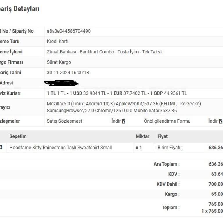Viewport: 223px width, 223px height.
Task: Click the USD exchange rate 33.9844 TL
Action: coord(95,93)
